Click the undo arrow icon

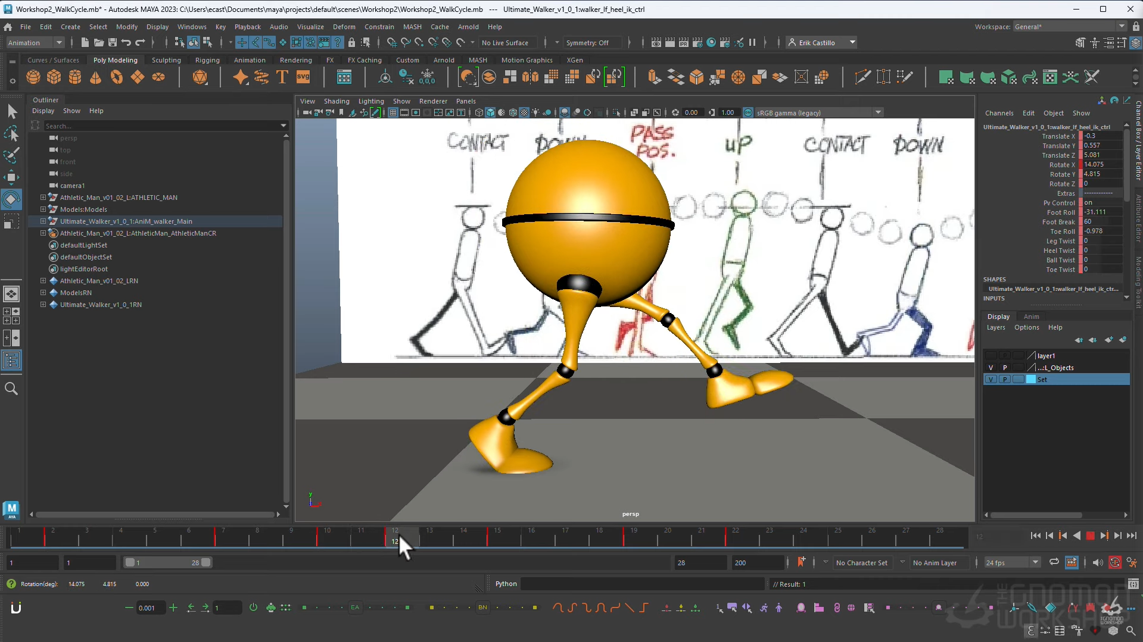[126, 43]
